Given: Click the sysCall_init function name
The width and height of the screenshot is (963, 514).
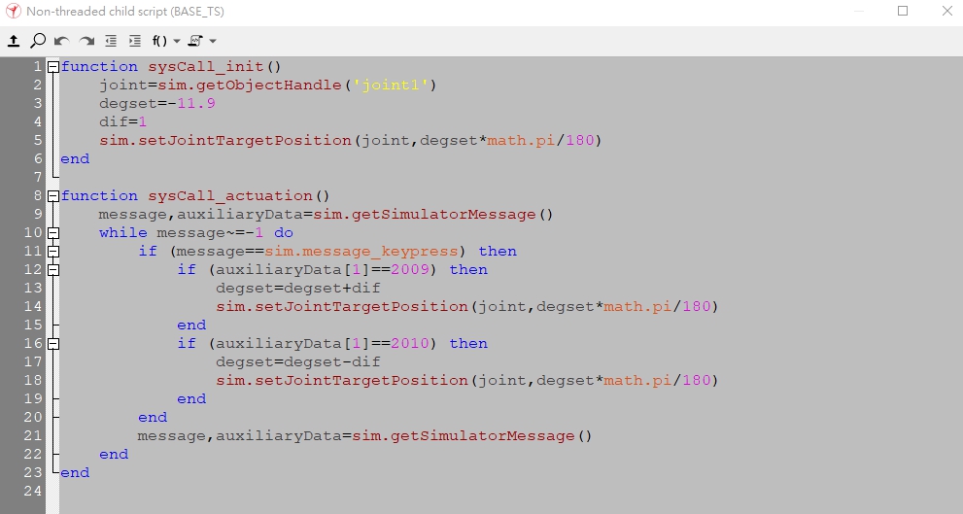Looking at the screenshot, I should (206, 66).
